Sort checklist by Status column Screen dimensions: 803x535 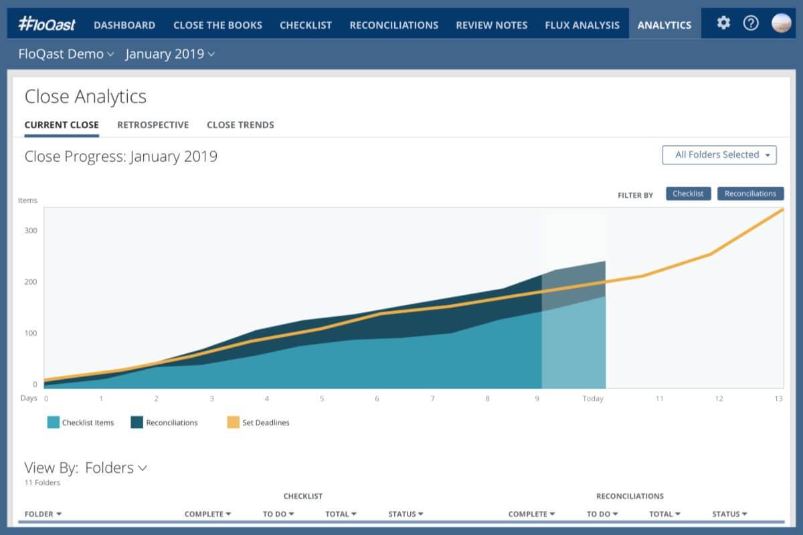tap(406, 514)
